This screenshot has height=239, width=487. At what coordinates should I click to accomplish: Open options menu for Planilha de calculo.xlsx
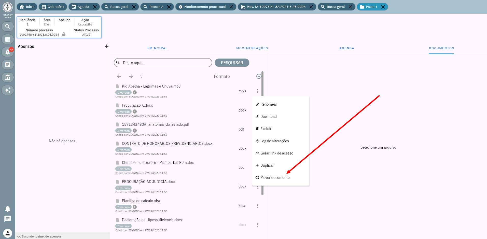[257, 206]
